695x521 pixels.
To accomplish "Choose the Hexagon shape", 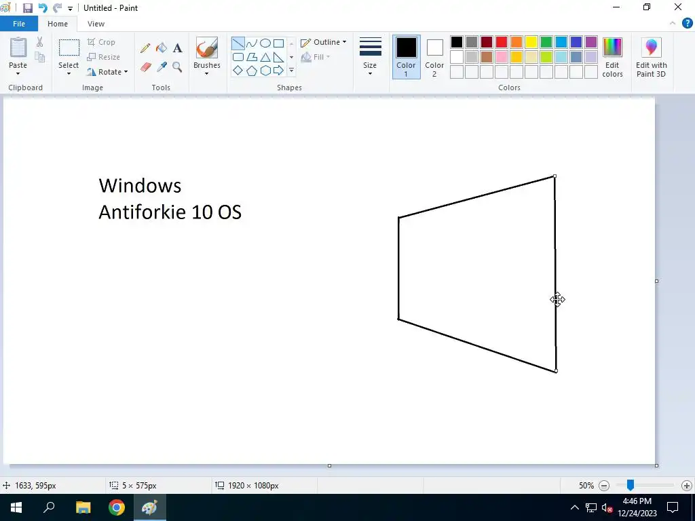I will pyautogui.click(x=265, y=71).
